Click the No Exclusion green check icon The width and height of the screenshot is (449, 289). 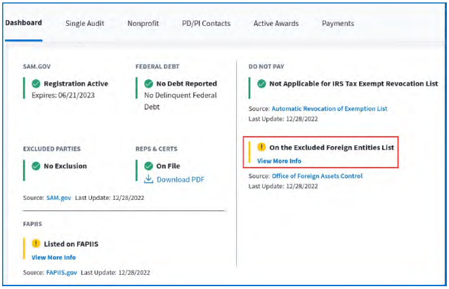point(36,166)
